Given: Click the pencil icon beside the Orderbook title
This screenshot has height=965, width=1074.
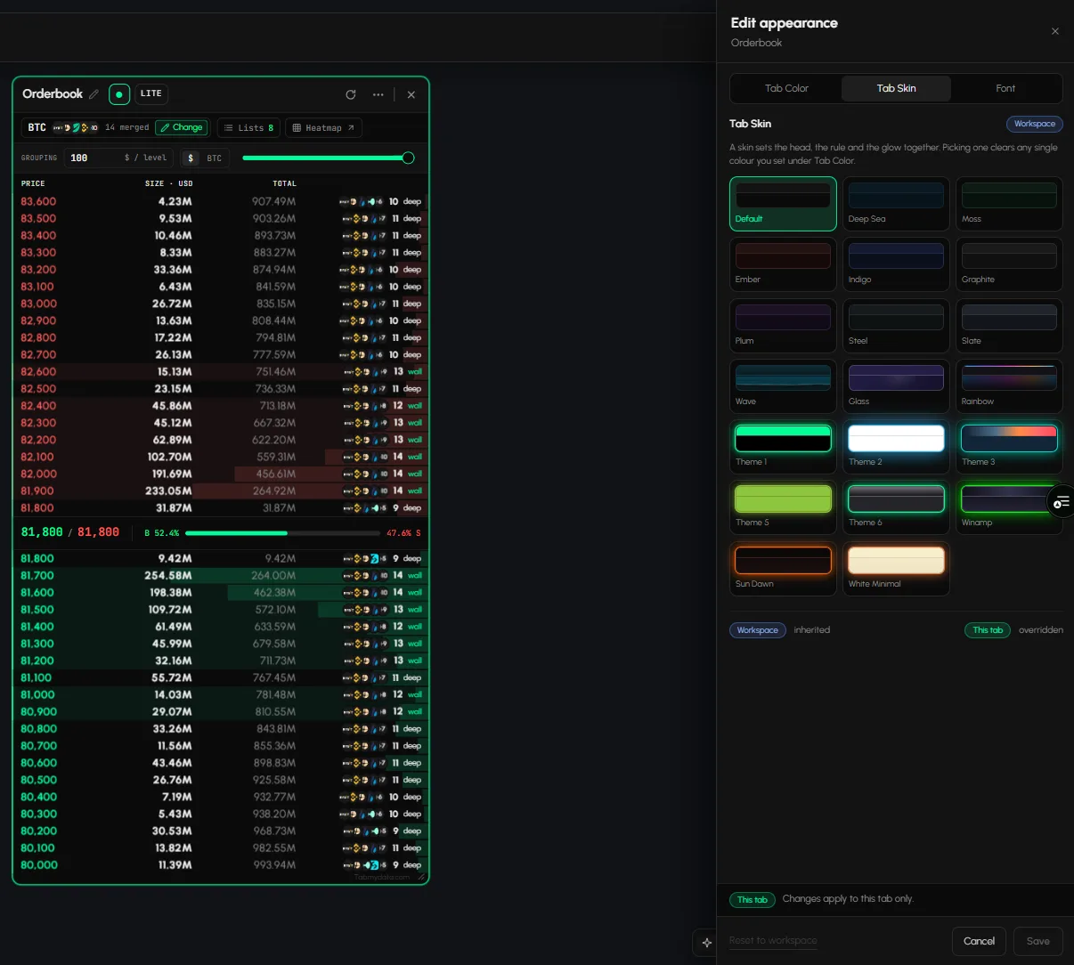Looking at the screenshot, I should pos(94,94).
